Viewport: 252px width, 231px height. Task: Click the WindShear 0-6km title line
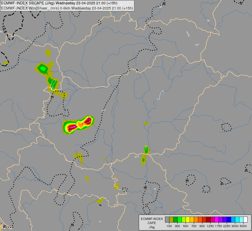click(67, 8)
